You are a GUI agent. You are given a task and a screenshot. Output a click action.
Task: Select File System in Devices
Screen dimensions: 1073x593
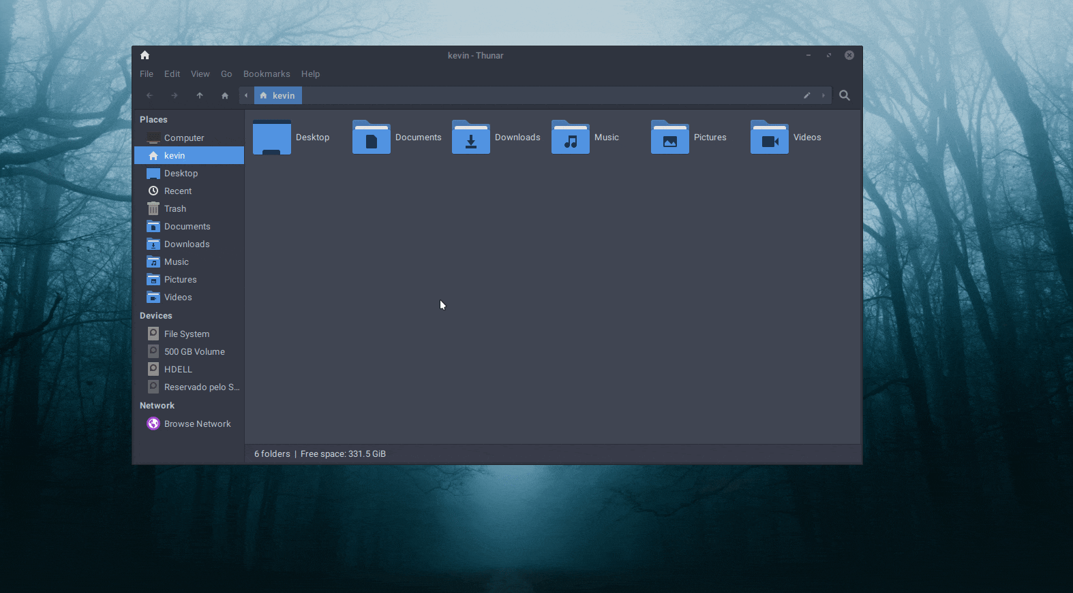[x=186, y=334]
